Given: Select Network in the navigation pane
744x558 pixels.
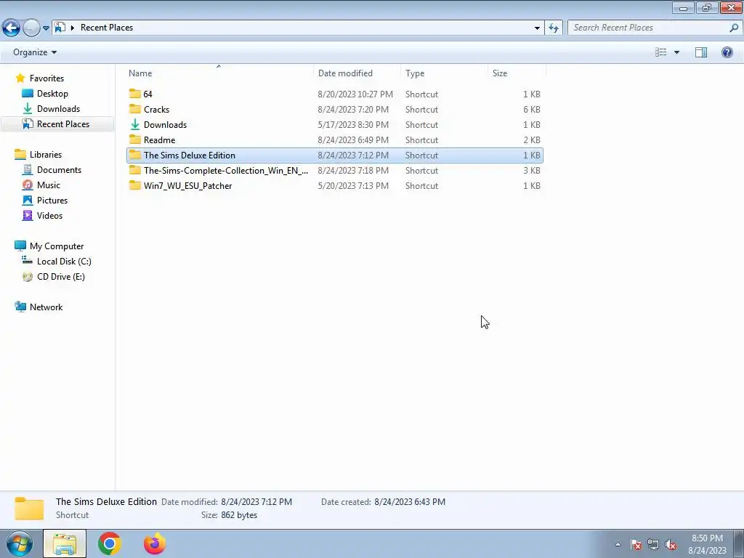Looking at the screenshot, I should pos(46,307).
